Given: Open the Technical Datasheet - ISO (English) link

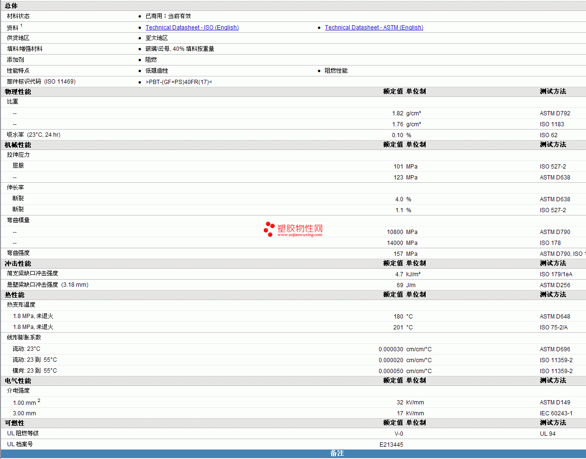Looking at the screenshot, I should coord(192,28).
